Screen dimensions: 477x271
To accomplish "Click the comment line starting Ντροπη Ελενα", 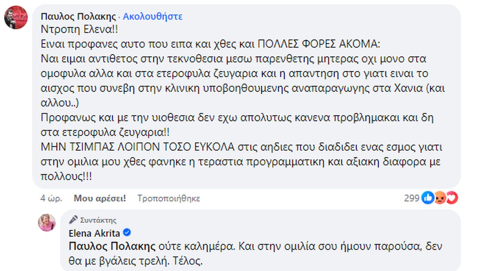I will (x=79, y=30).
